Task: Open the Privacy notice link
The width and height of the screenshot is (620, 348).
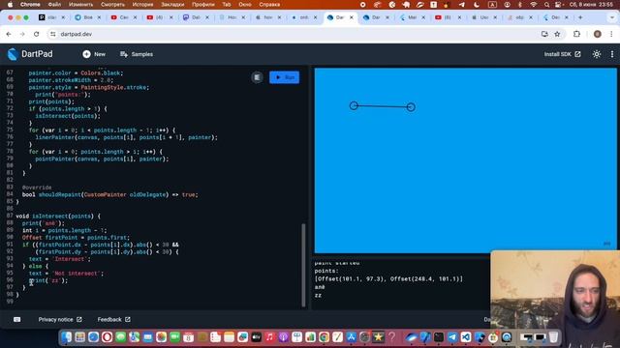Action: (x=60, y=319)
